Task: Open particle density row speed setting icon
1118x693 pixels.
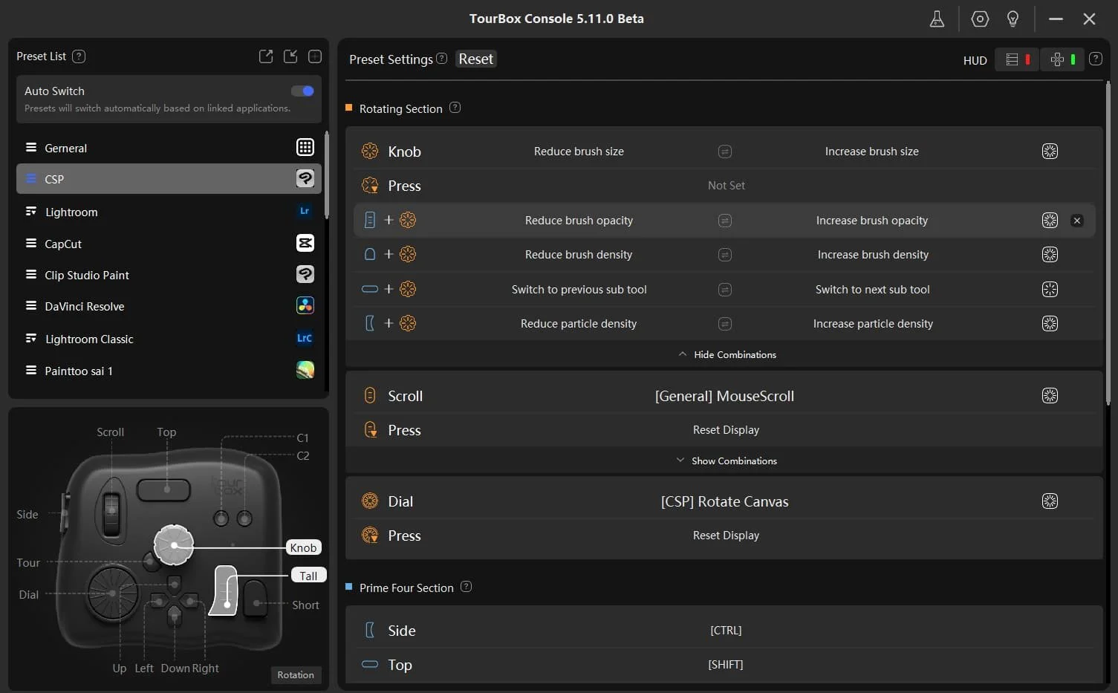Action: [1050, 324]
